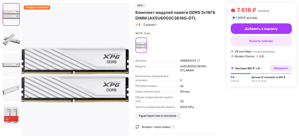Open Характеристики и описание section
299x136 pixels.
pos(158,116)
